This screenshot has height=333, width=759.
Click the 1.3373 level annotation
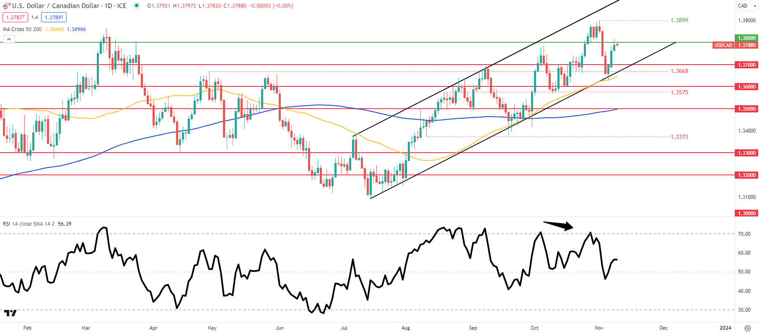[679, 137]
